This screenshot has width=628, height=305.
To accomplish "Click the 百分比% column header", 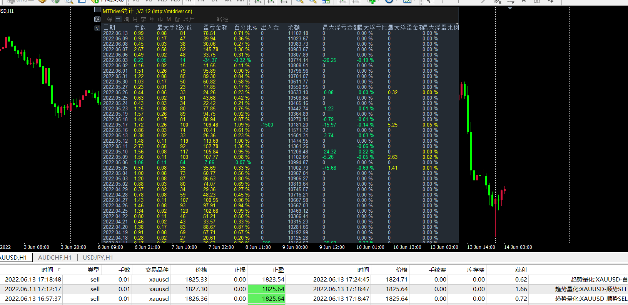I will [246, 27].
